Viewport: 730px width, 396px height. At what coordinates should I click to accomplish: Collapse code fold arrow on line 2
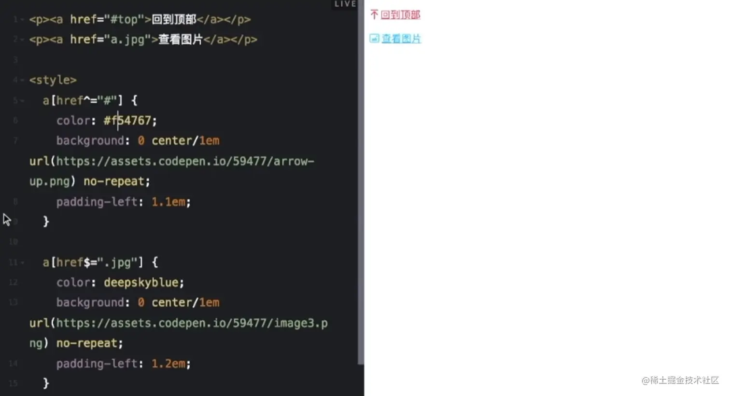click(22, 40)
